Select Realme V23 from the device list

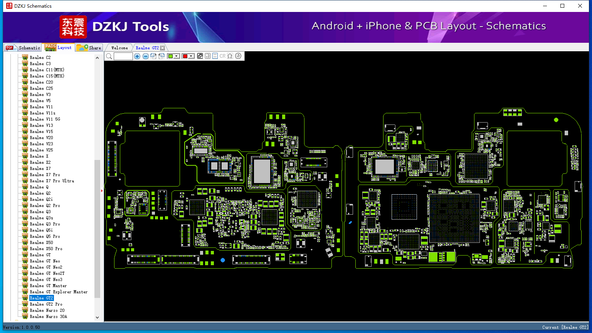42,144
